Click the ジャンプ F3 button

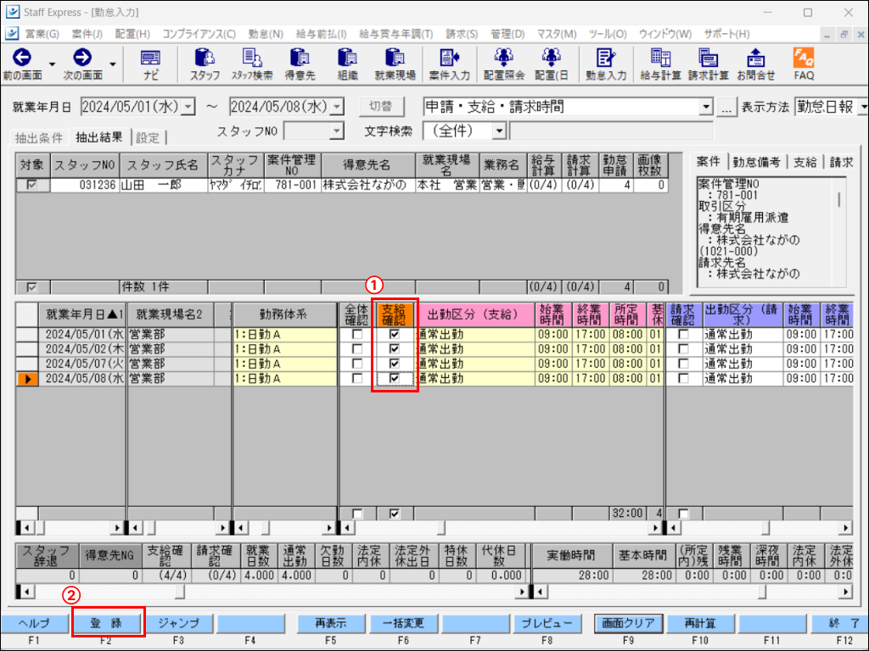coord(178,623)
